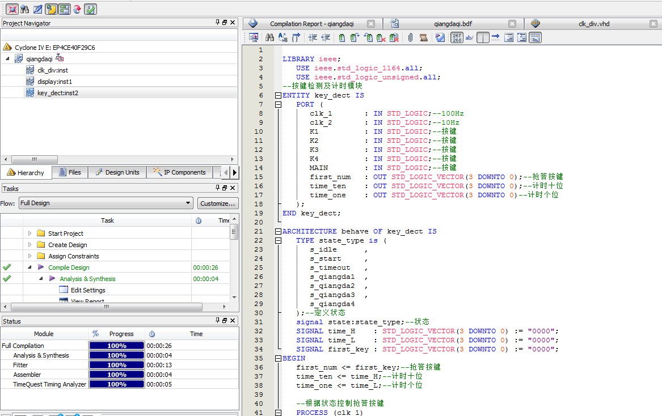Select key_dect:inst2 in the hierarchy

(x=57, y=93)
